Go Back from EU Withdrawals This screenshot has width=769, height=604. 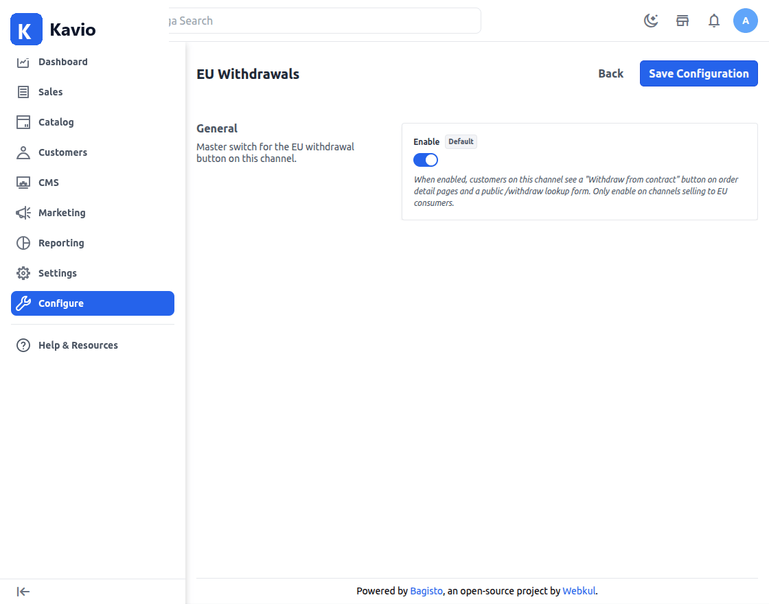pyautogui.click(x=610, y=73)
